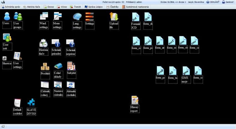This screenshot has width=236, height=129.
Task: Open the SLAVE DIVISION puzzle icon
Action: pyautogui.click(x=31, y=103)
